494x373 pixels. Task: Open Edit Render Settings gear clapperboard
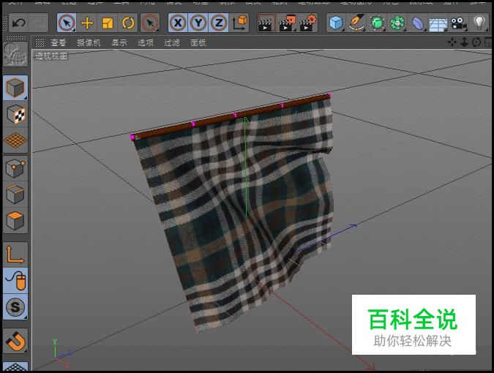click(309, 23)
